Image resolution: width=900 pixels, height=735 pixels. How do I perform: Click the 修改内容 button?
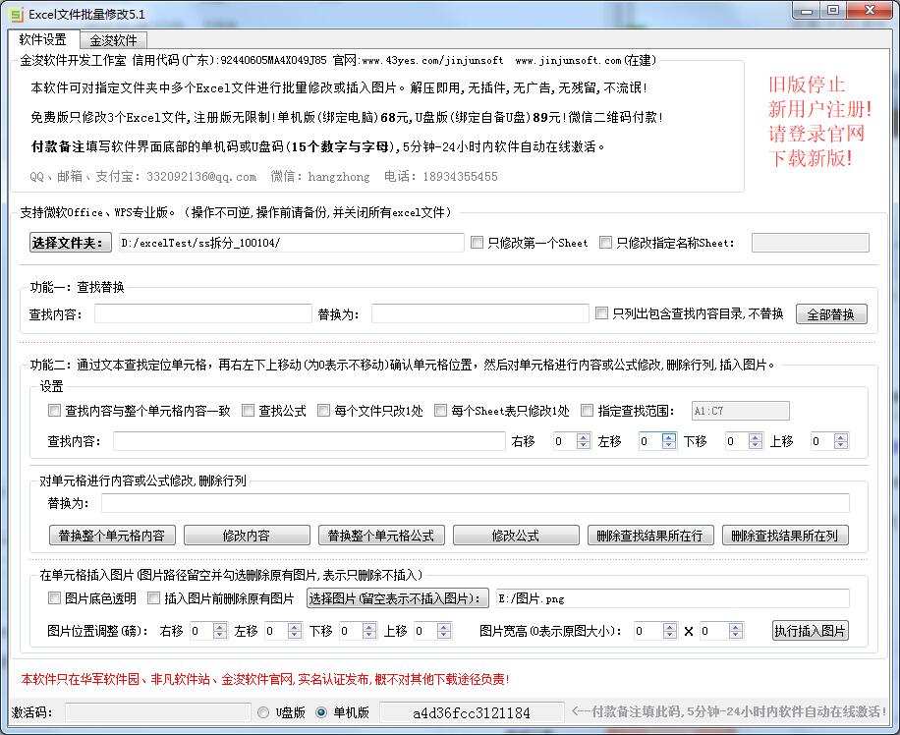tap(247, 536)
